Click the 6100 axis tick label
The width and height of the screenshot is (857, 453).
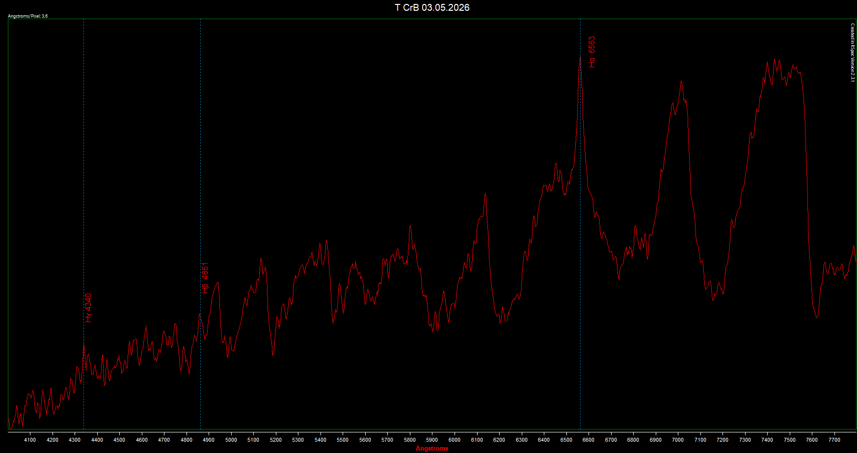(x=477, y=440)
